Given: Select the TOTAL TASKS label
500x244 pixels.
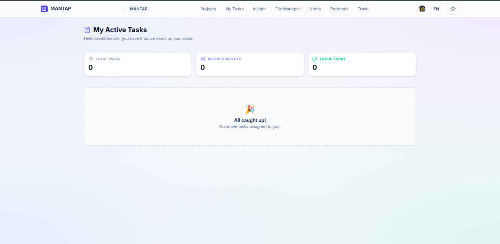Looking at the screenshot, I should pyautogui.click(x=108, y=59).
